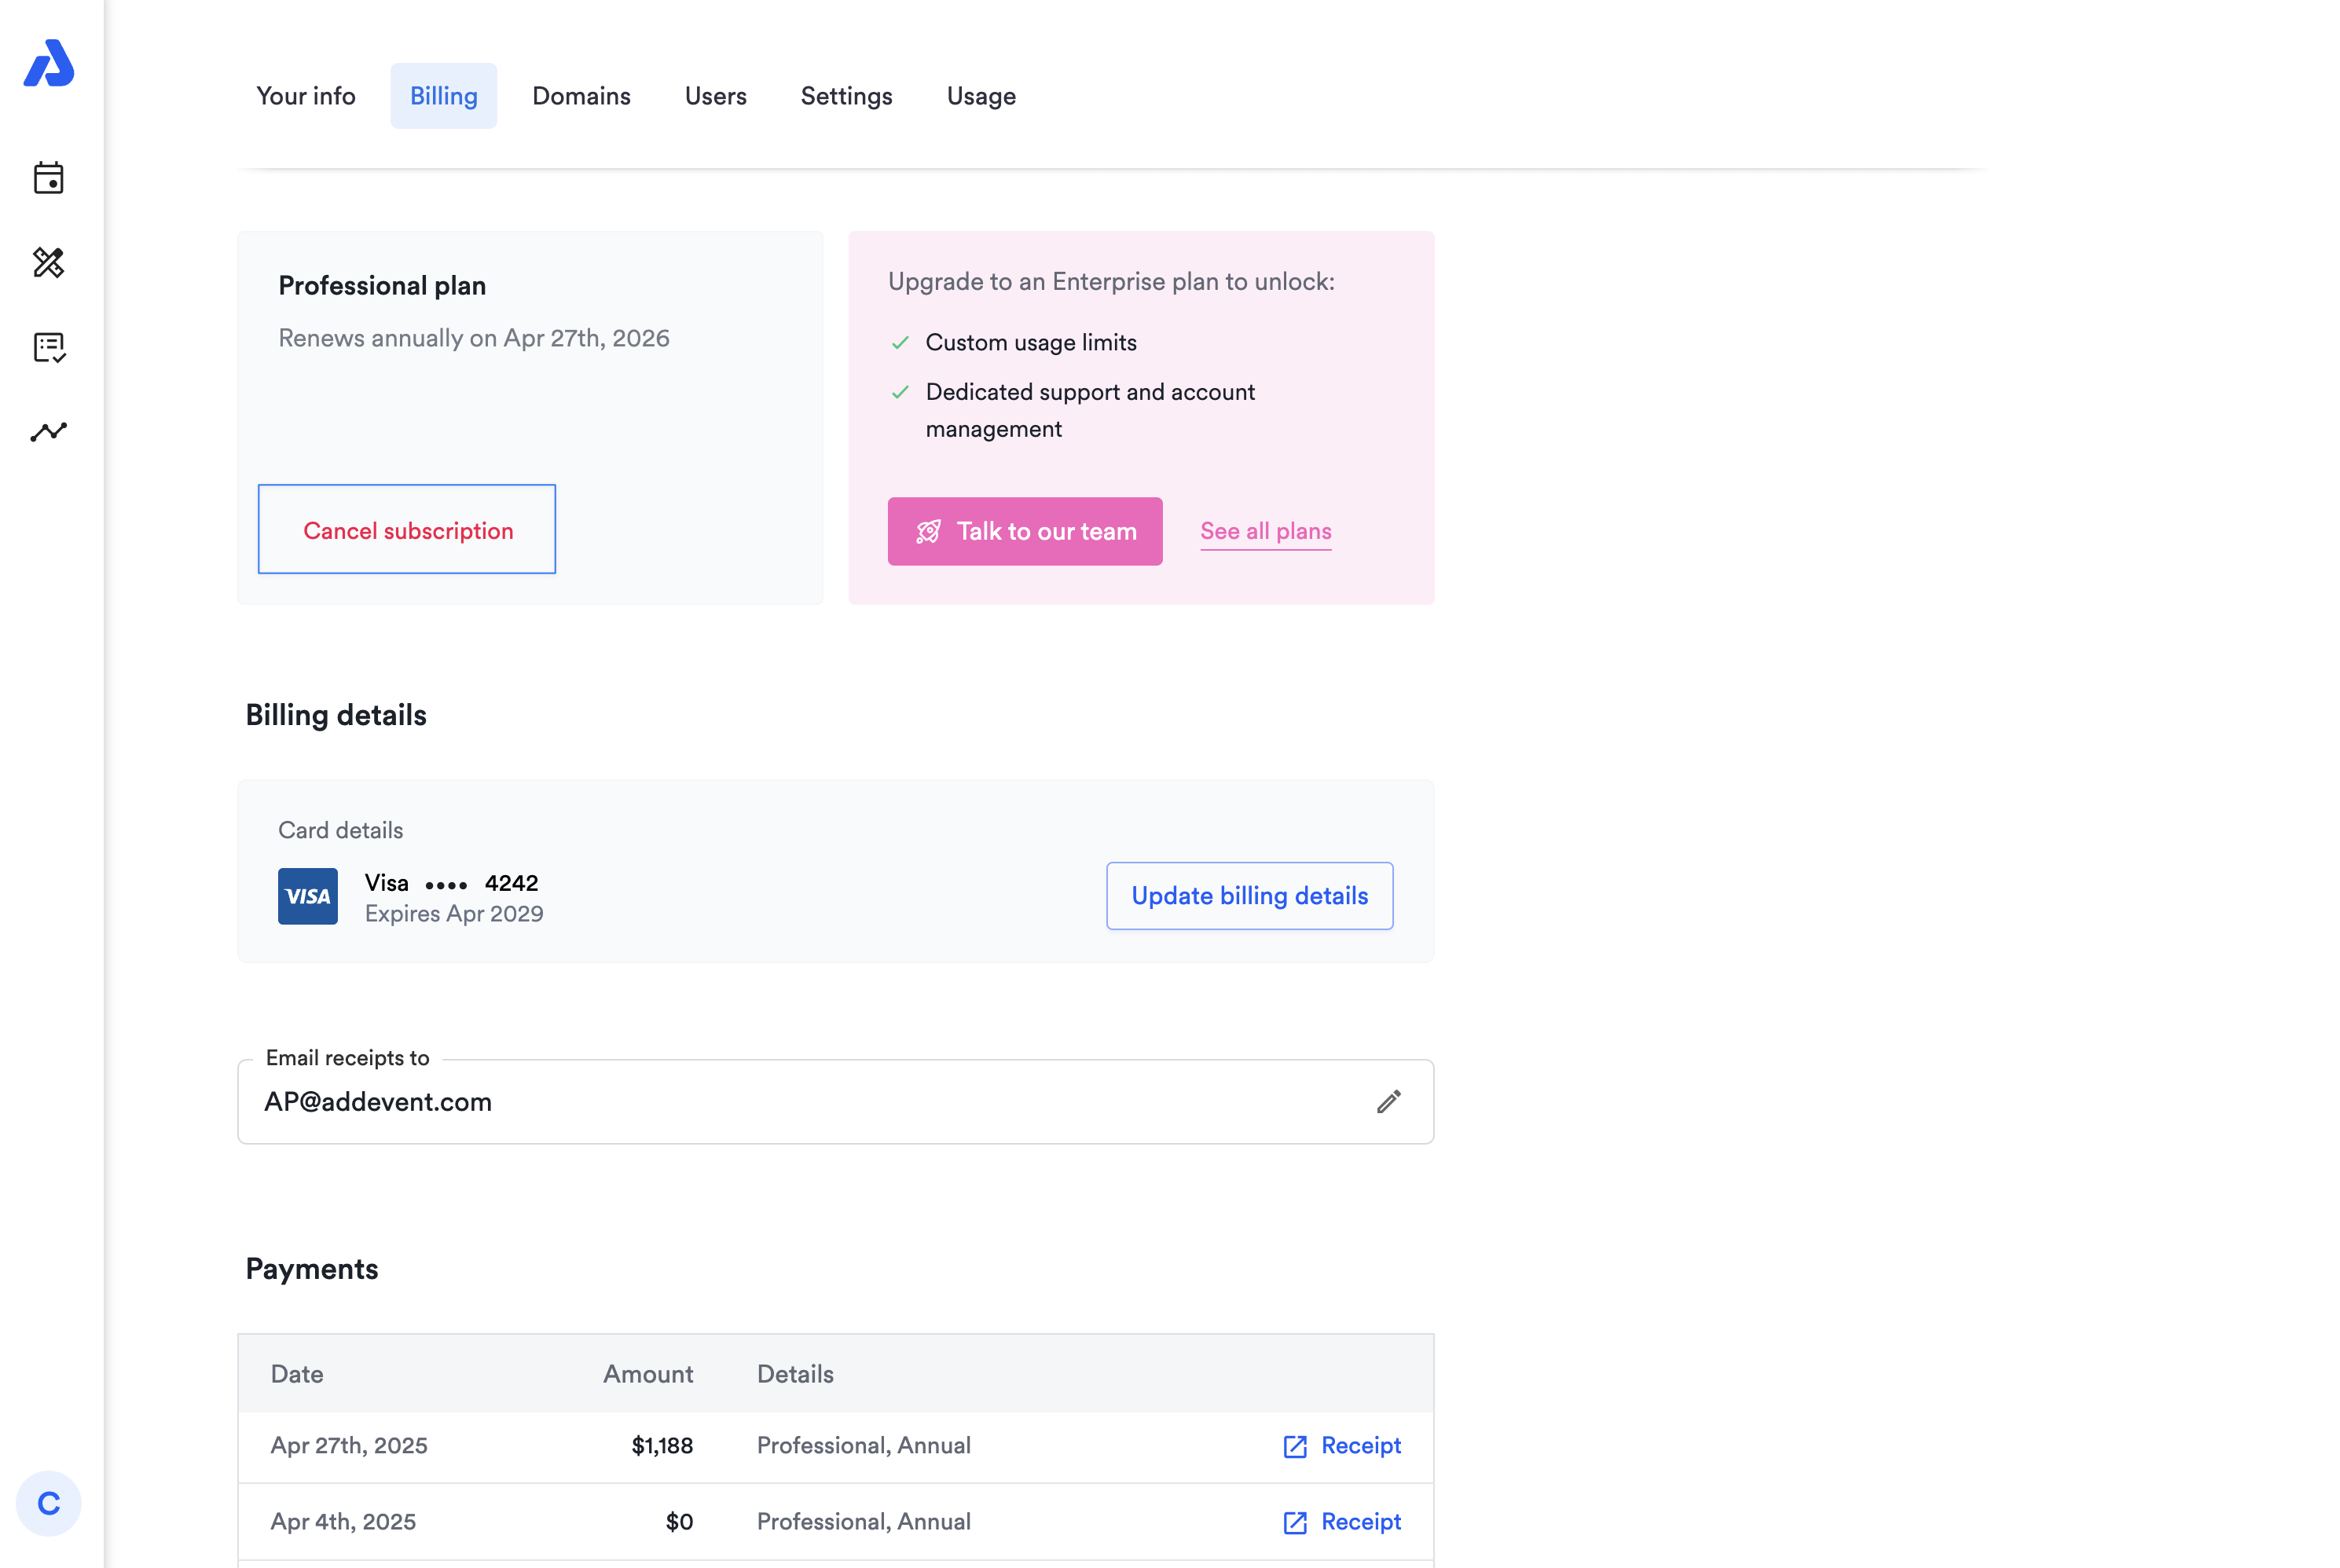Image resolution: width=2340 pixels, height=1568 pixels.
Task: Click the external link icon for the Apr 4th receipt
Action: click(x=1295, y=1522)
